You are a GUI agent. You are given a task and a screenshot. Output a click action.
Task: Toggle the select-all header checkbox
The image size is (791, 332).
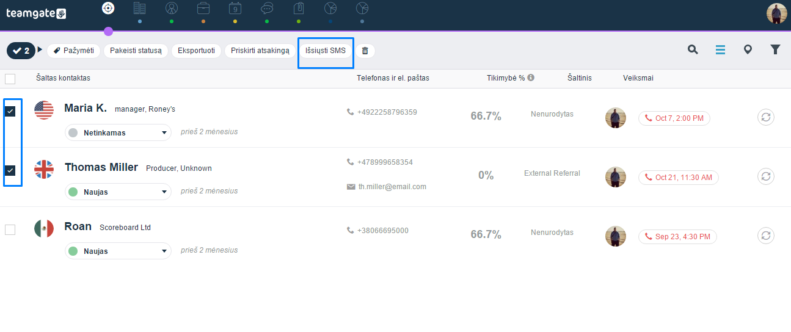click(10, 78)
